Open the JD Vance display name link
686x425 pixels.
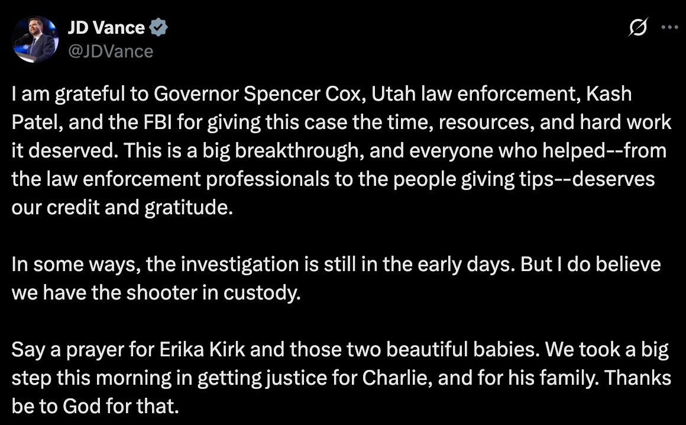coord(106,27)
